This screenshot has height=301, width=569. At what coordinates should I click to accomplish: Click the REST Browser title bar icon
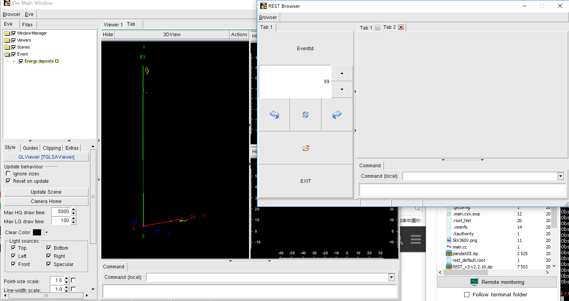(263, 6)
